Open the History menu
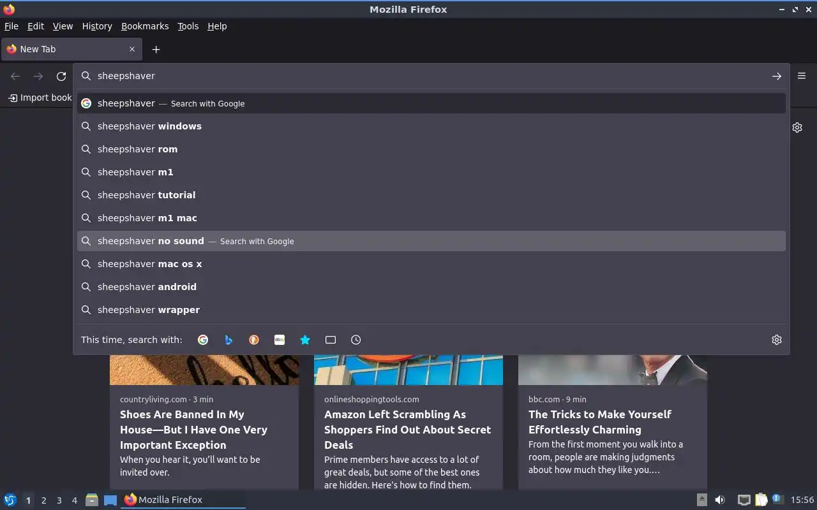 (97, 26)
